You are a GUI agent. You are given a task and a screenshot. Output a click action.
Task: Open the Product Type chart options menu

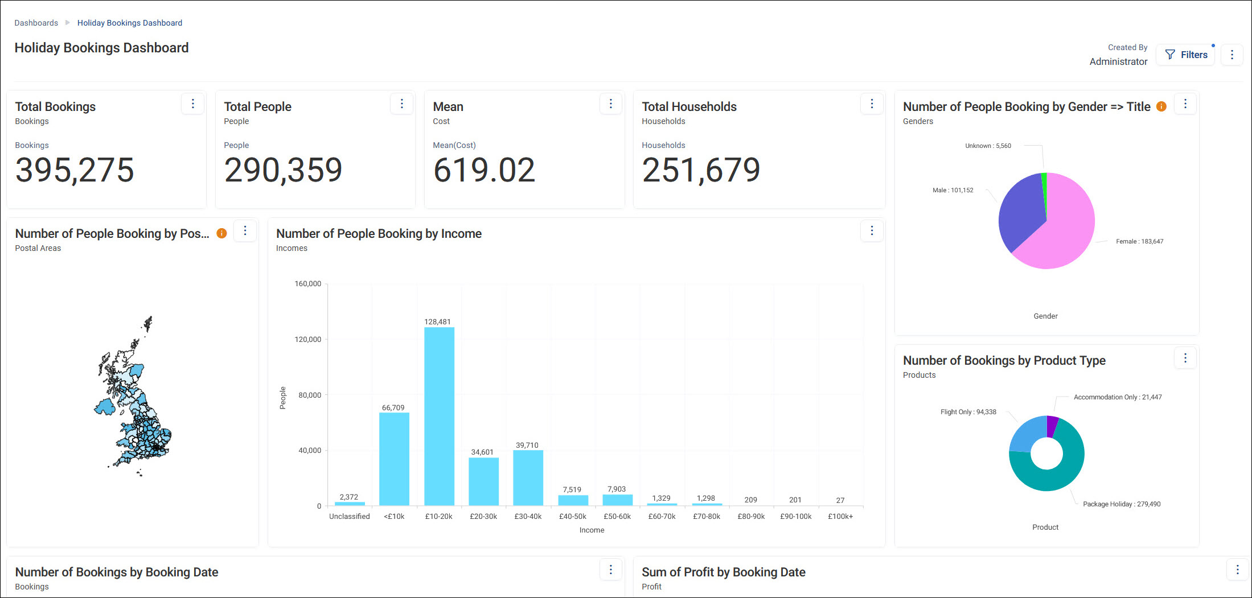[1185, 358]
